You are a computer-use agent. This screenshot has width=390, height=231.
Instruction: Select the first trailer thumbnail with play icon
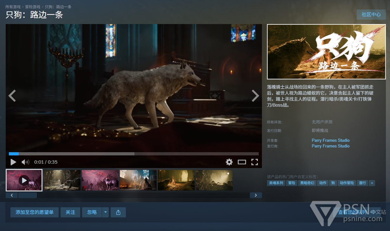24,180
